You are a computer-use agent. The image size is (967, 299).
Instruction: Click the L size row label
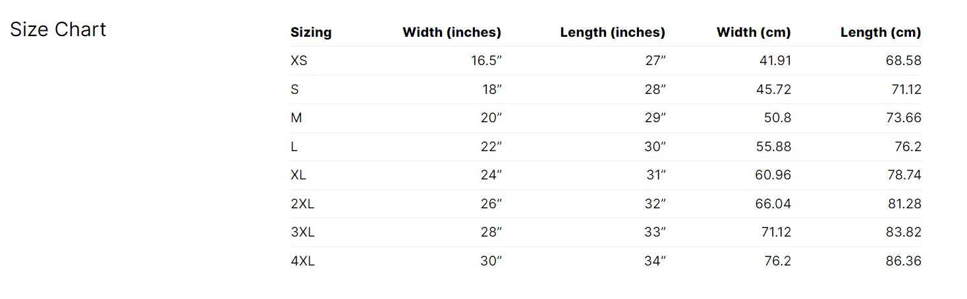[x=294, y=147]
